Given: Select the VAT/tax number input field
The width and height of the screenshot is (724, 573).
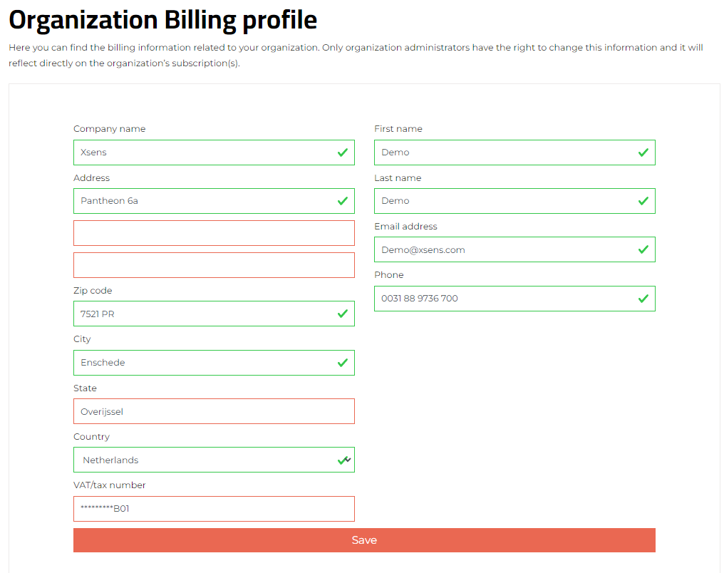Looking at the screenshot, I should coord(214,508).
